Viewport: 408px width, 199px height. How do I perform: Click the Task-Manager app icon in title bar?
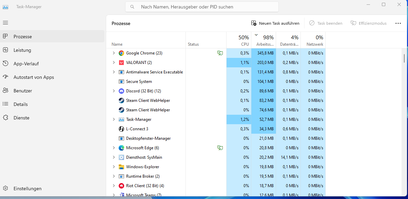tap(5, 7)
